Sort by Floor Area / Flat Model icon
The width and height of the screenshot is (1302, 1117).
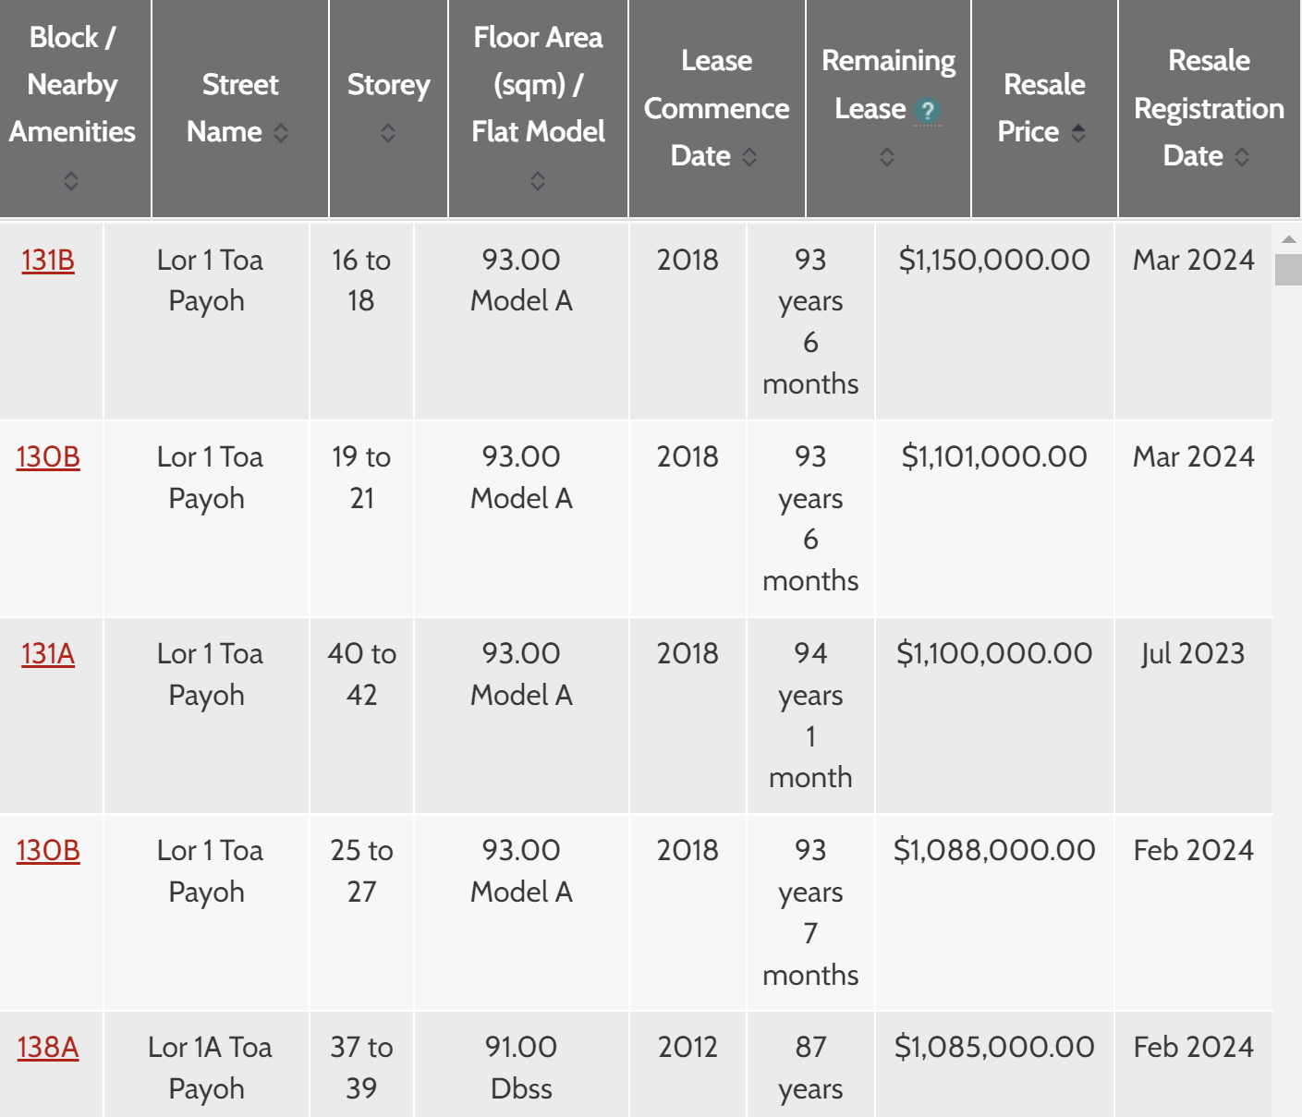coord(538,181)
